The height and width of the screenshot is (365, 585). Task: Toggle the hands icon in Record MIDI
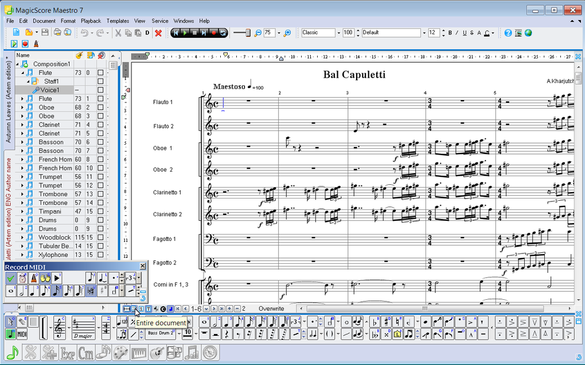coord(45,278)
